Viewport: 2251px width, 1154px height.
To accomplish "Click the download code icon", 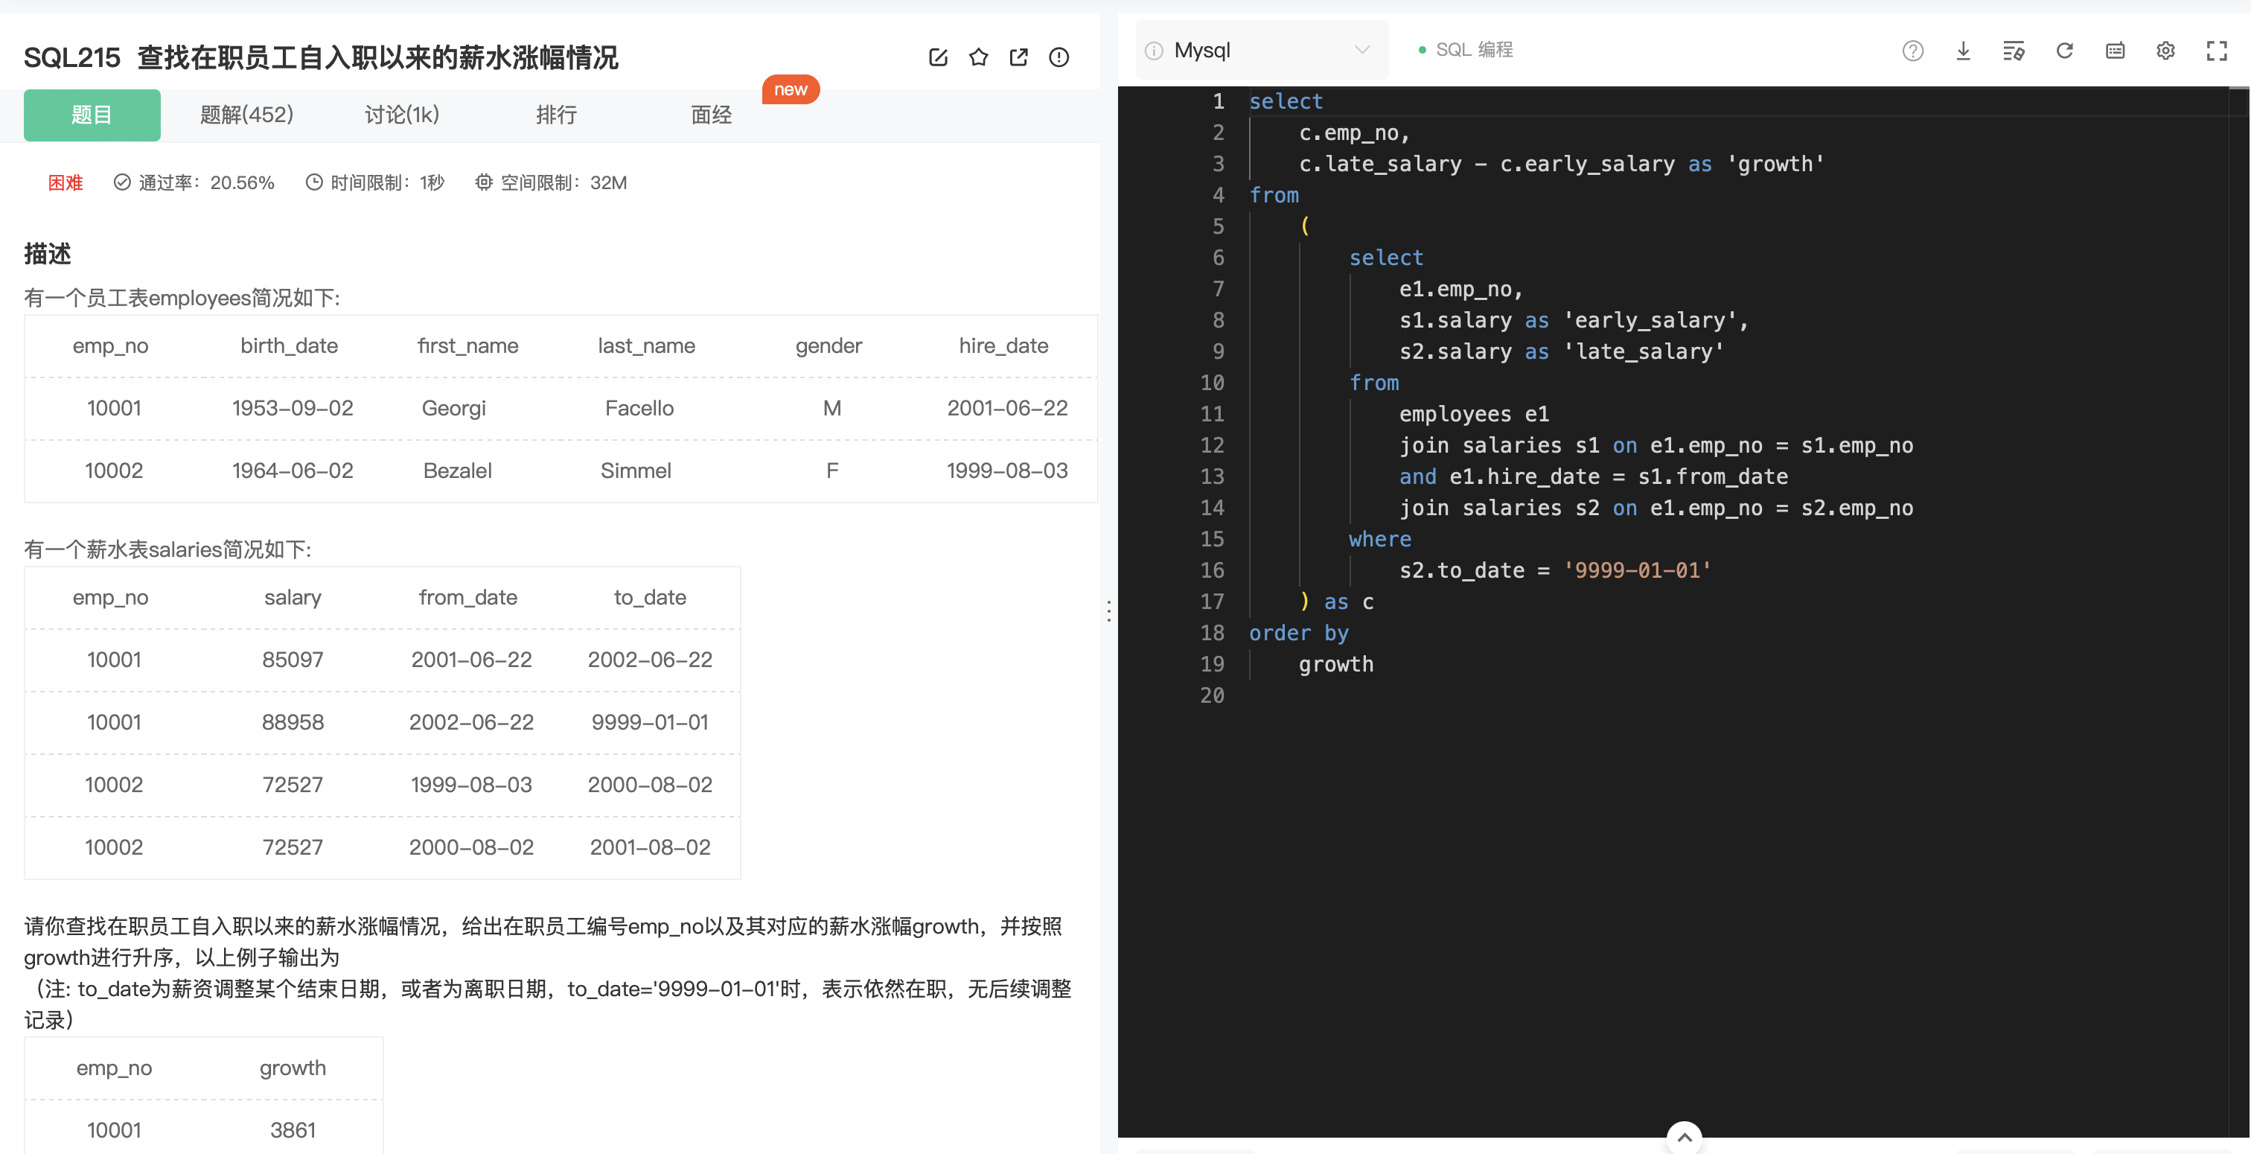I will coord(1963,51).
